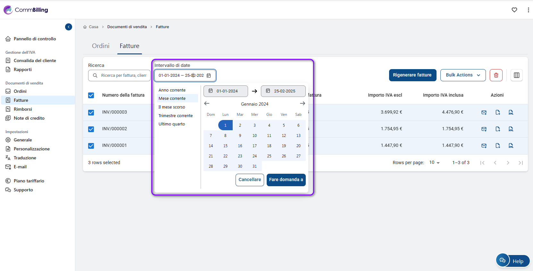Open Note di credito in sidebar

(29, 118)
